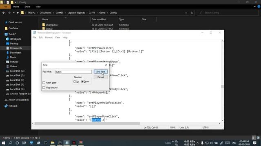Screen dimensions: 261x146
Task: Click Notepad scroll down arrow
Action: tap(222, 120)
